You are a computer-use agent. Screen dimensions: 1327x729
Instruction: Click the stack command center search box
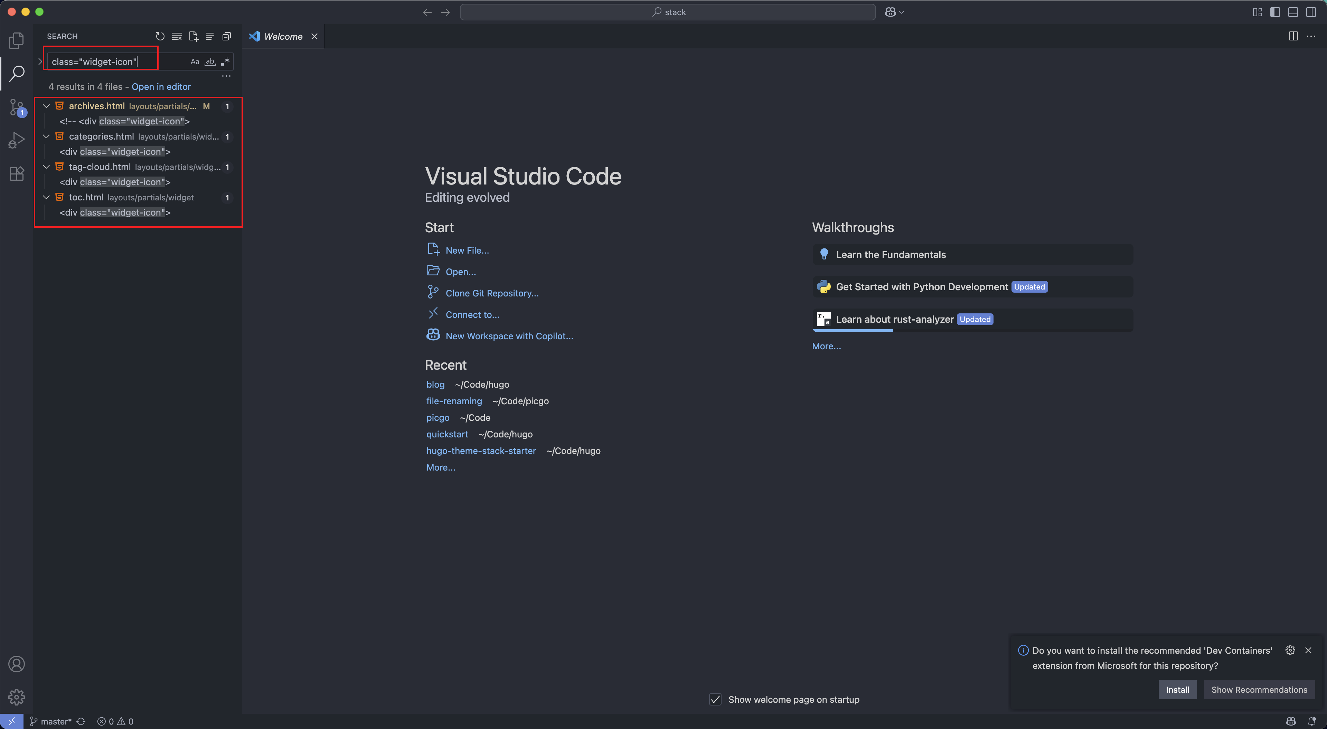click(x=668, y=12)
